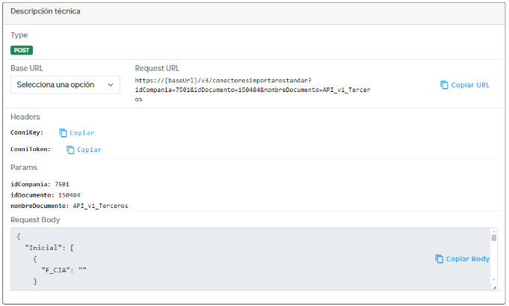Click the nombreDocumento value API_v1_Terceros

click(100, 206)
